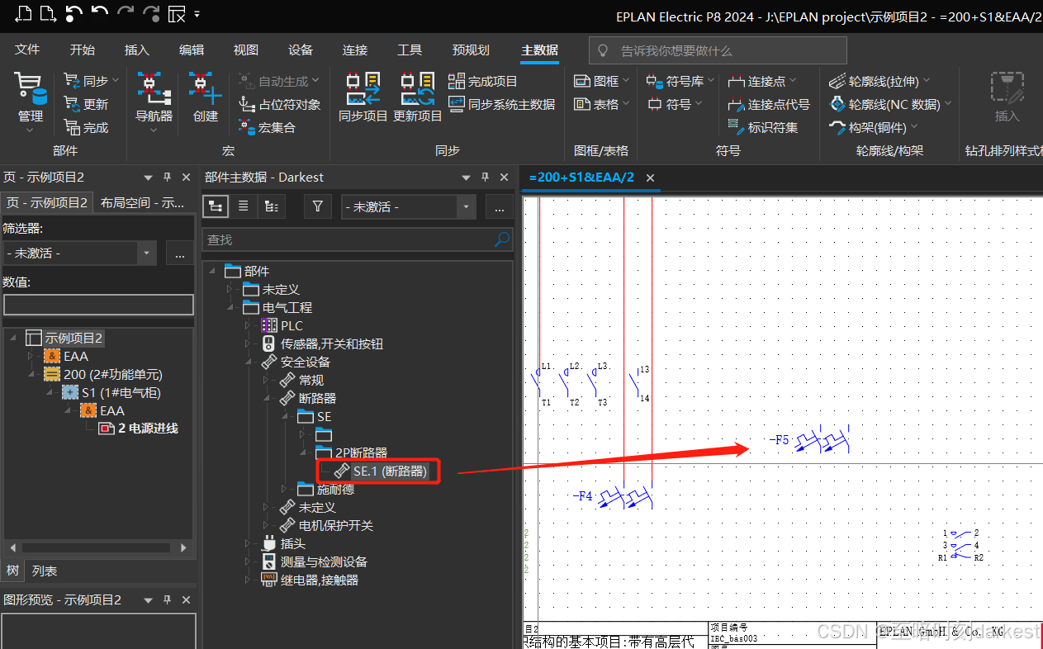The width and height of the screenshot is (1043, 649).
Task: Click the magnifier search icon
Action: (501, 239)
